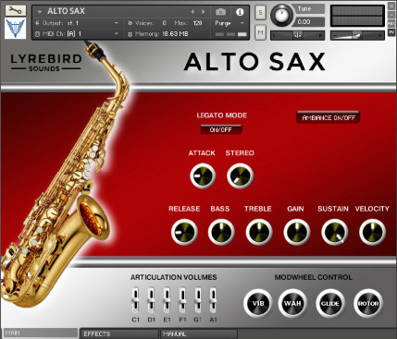Open the instrument info icon
This screenshot has height=339, width=397.
pyautogui.click(x=240, y=12)
